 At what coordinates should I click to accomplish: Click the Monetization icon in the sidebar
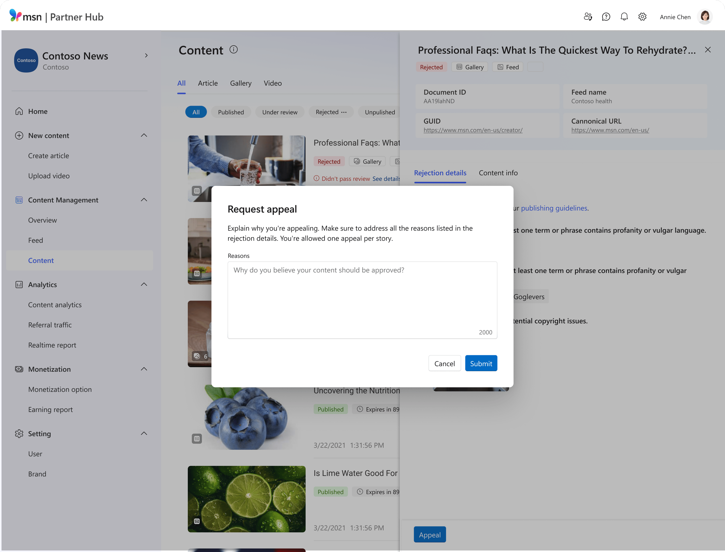click(x=19, y=369)
